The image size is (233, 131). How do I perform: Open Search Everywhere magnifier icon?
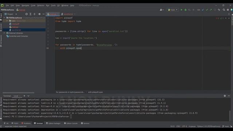click(224, 10)
